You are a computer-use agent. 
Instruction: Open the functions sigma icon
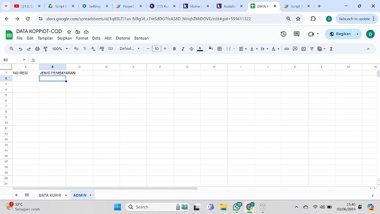[331, 49]
